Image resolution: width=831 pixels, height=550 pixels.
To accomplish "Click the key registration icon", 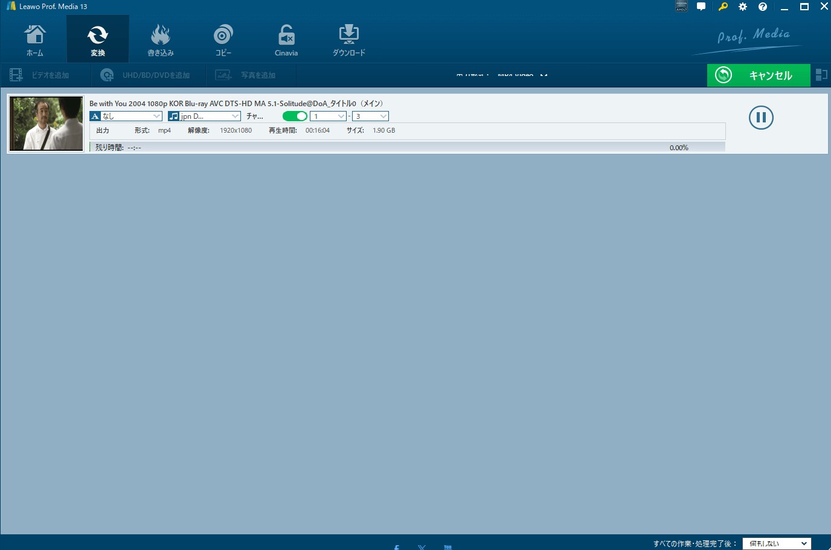I will 722,7.
